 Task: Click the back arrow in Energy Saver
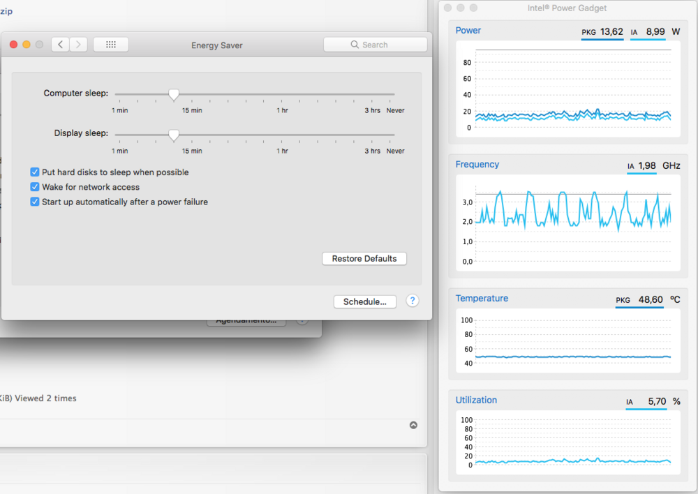61,45
